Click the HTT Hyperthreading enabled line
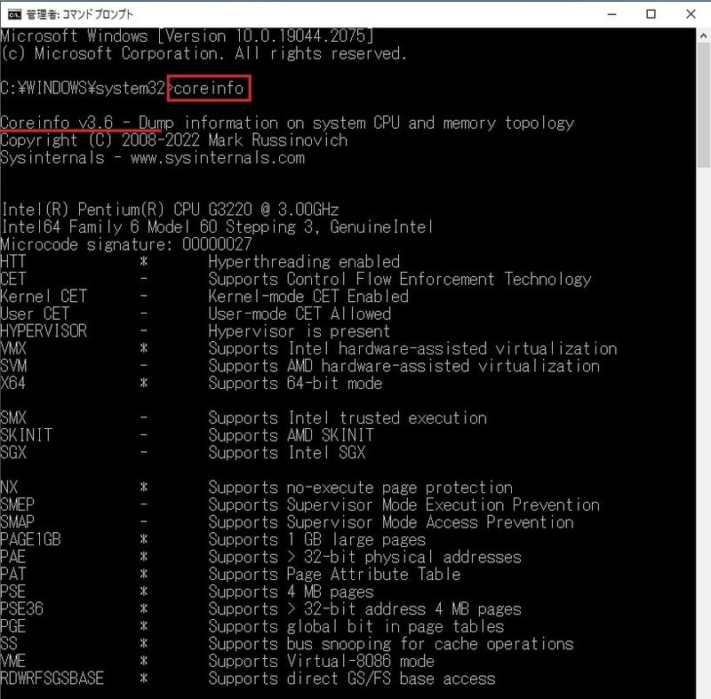This screenshot has width=711, height=699. tap(178, 261)
